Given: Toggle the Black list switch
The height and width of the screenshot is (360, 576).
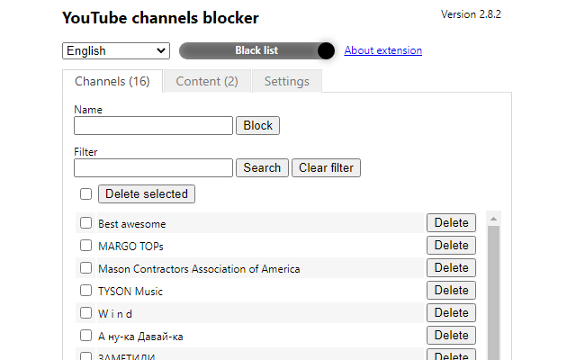Looking at the screenshot, I should [256, 50].
